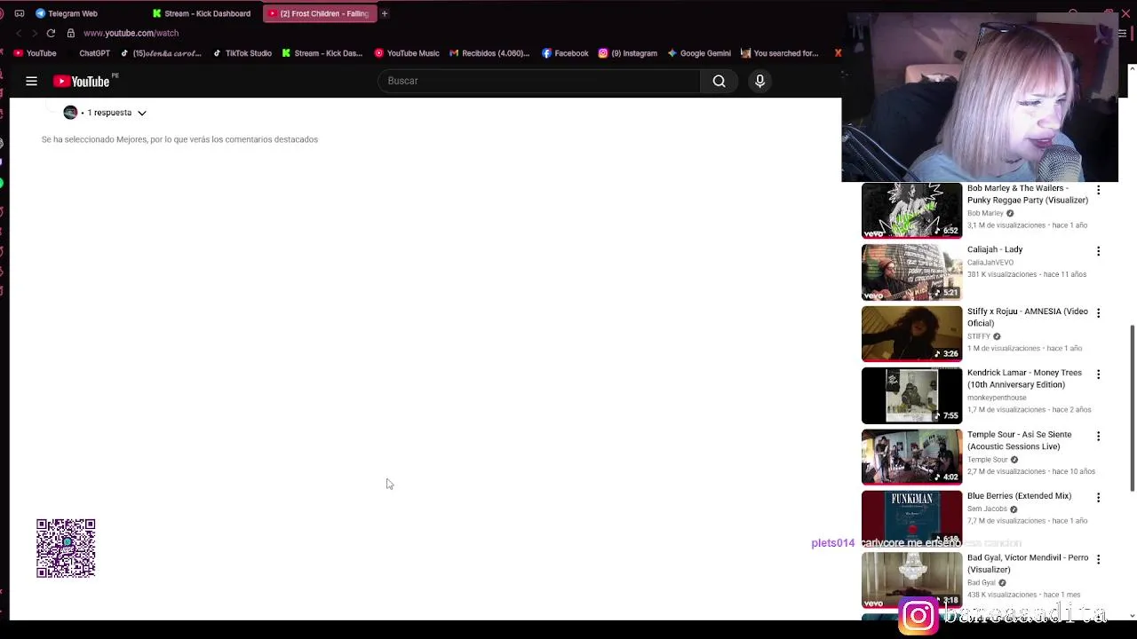The image size is (1137, 639).
Task: Open the (15) olenka carol TikTok bookmark
Action: click(161, 53)
